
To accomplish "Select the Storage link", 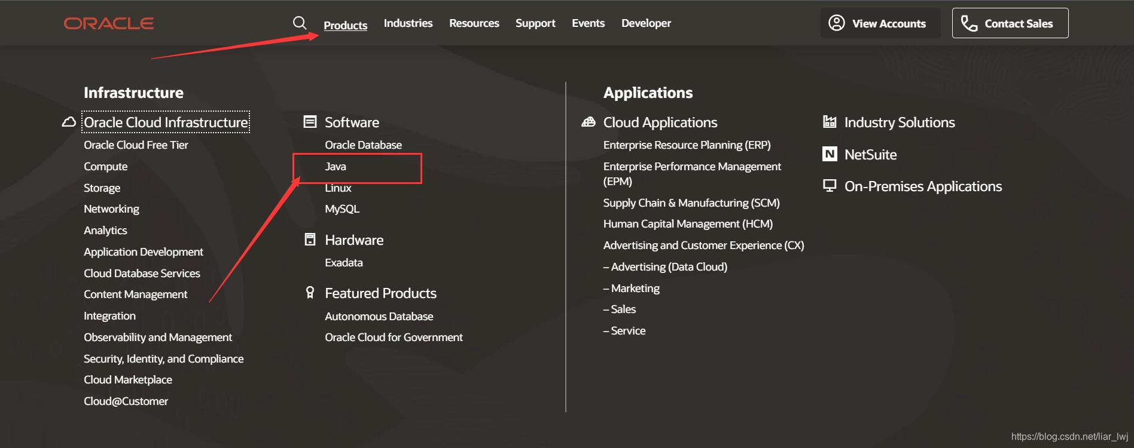I will click(102, 188).
